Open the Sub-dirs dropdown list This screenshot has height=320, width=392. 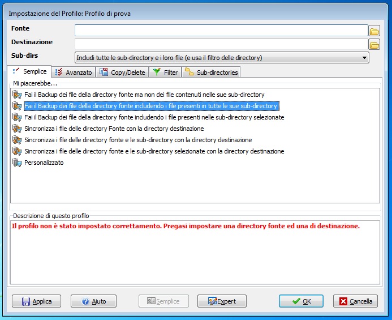pos(222,58)
